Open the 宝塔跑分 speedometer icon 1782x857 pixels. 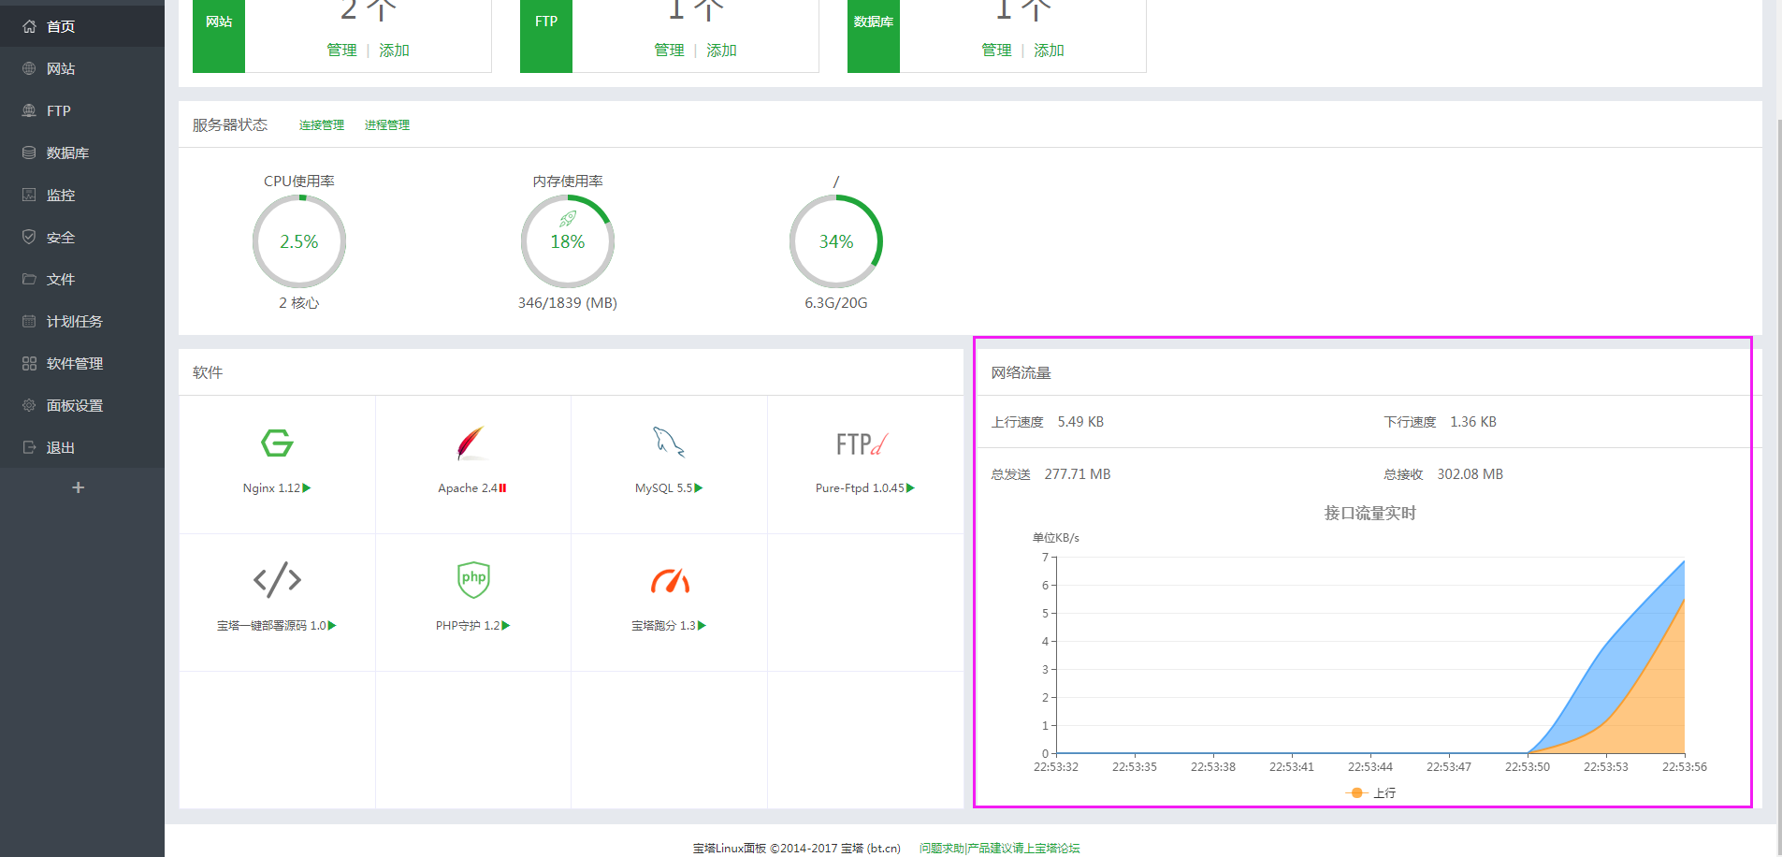[x=670, y=581]
